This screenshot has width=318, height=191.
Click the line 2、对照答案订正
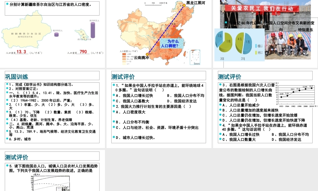pos(24,89)
